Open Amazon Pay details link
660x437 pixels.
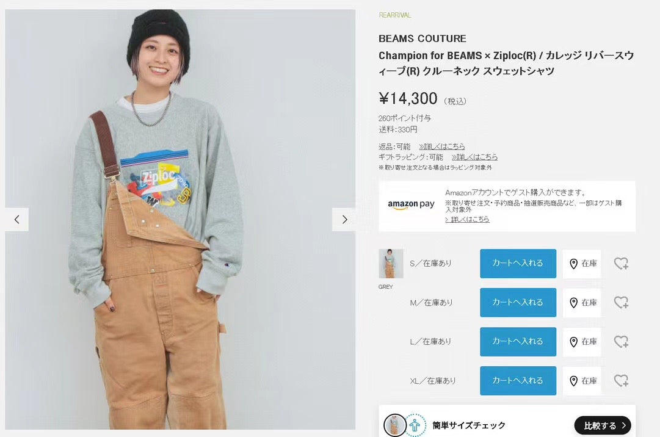point(467,219)
